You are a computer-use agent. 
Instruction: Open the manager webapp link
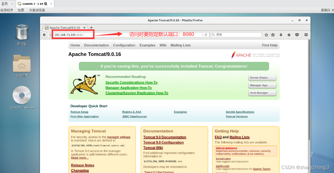click(118, 137)
